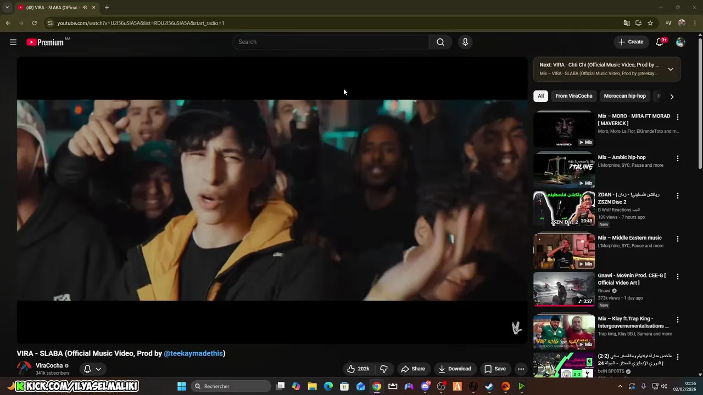The width and height of the screenshot is (703, 395).
Task: Click the YouTube search input field
Action: click(x=331, y=42)
